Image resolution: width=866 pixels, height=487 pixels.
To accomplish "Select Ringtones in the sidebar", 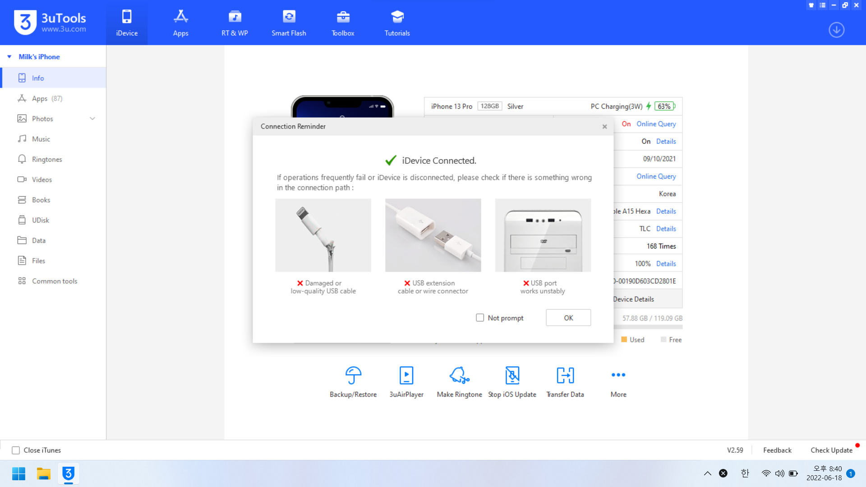I will (47, 159).
